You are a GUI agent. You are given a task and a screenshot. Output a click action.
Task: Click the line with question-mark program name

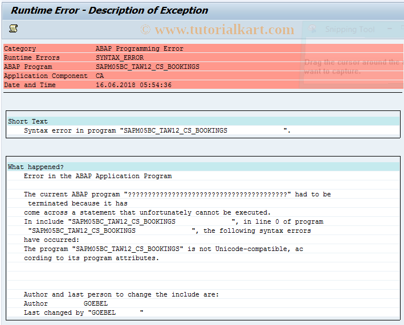[x=177, y=194]
